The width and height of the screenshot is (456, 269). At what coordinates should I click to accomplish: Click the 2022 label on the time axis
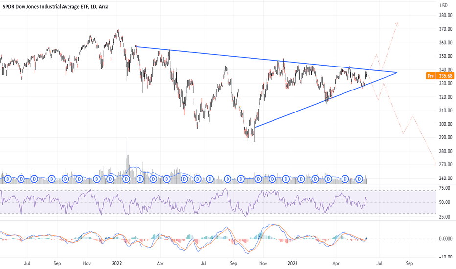point(117,264)
